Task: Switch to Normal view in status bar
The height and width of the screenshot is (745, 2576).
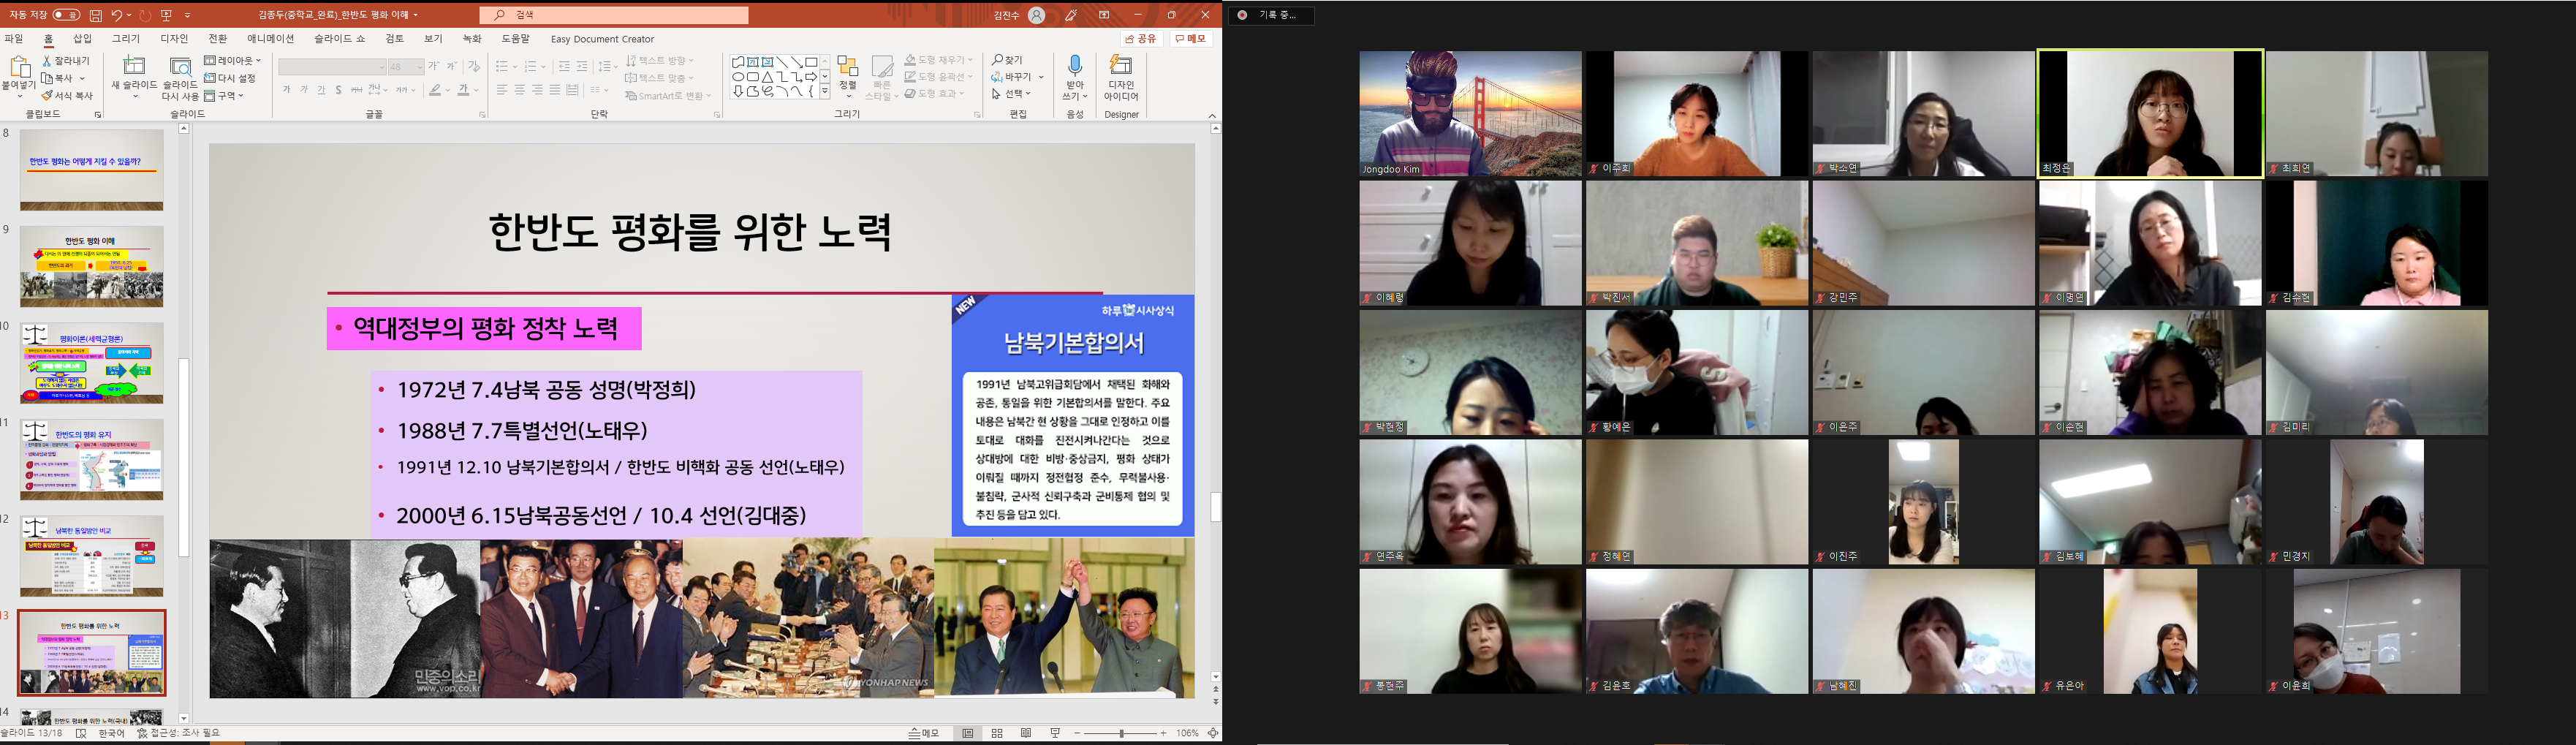Action: (967, 733)
